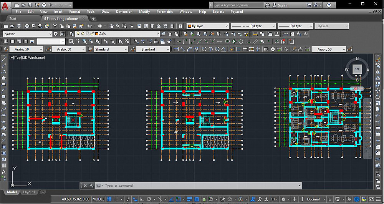Click the Undo arrow in the standard toolbar

(x=90, y=26)
